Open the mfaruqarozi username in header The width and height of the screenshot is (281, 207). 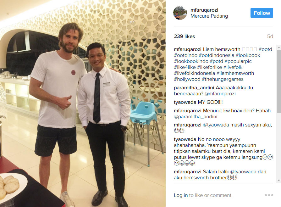[204, 10]
